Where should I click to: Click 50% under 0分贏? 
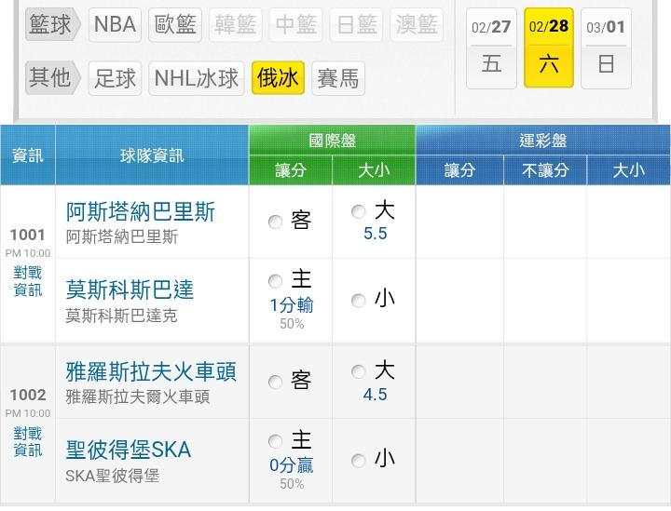tap(292, 484)
